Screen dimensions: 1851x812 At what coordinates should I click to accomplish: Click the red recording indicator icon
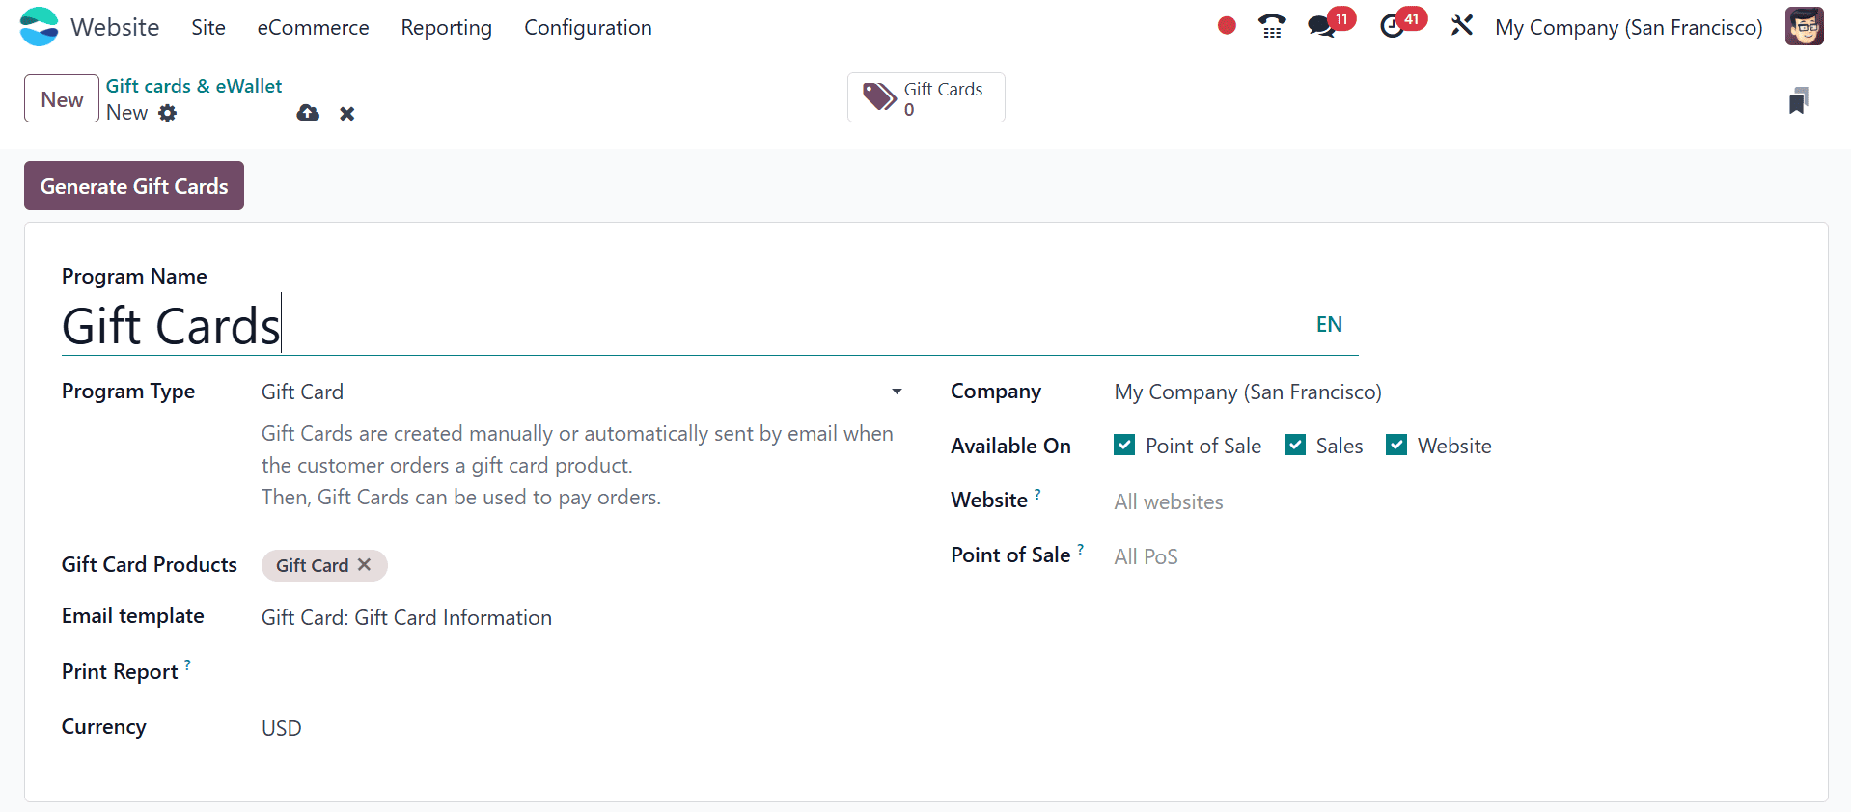(x=1227, y=26)
